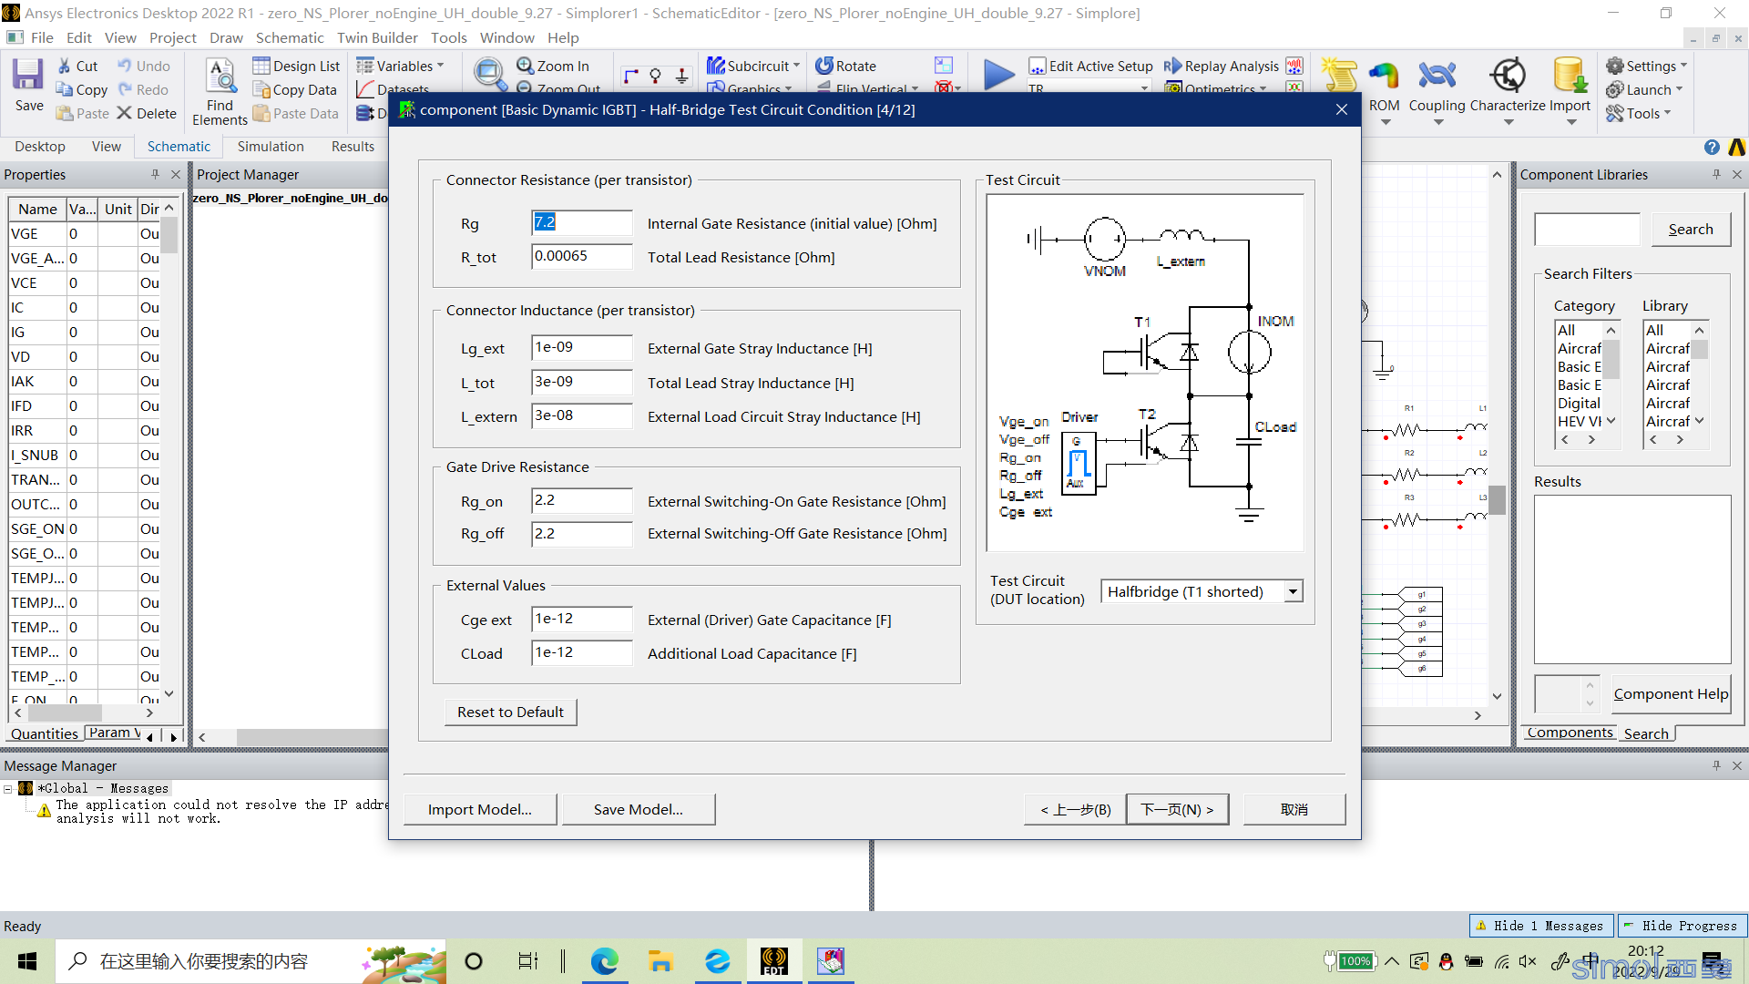Click the Zoom In tool
The image size is (1749, 984).
(x=553, y=66)
